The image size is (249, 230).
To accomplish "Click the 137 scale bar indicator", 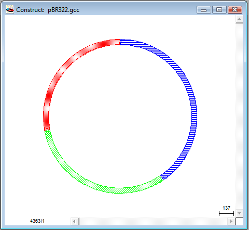I will 226,211.
